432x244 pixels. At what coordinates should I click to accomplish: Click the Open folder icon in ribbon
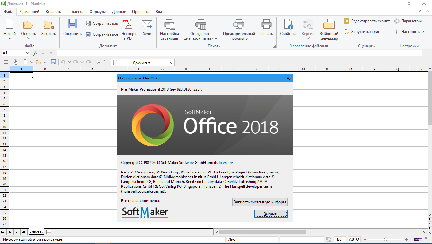(x=28, y=24)
